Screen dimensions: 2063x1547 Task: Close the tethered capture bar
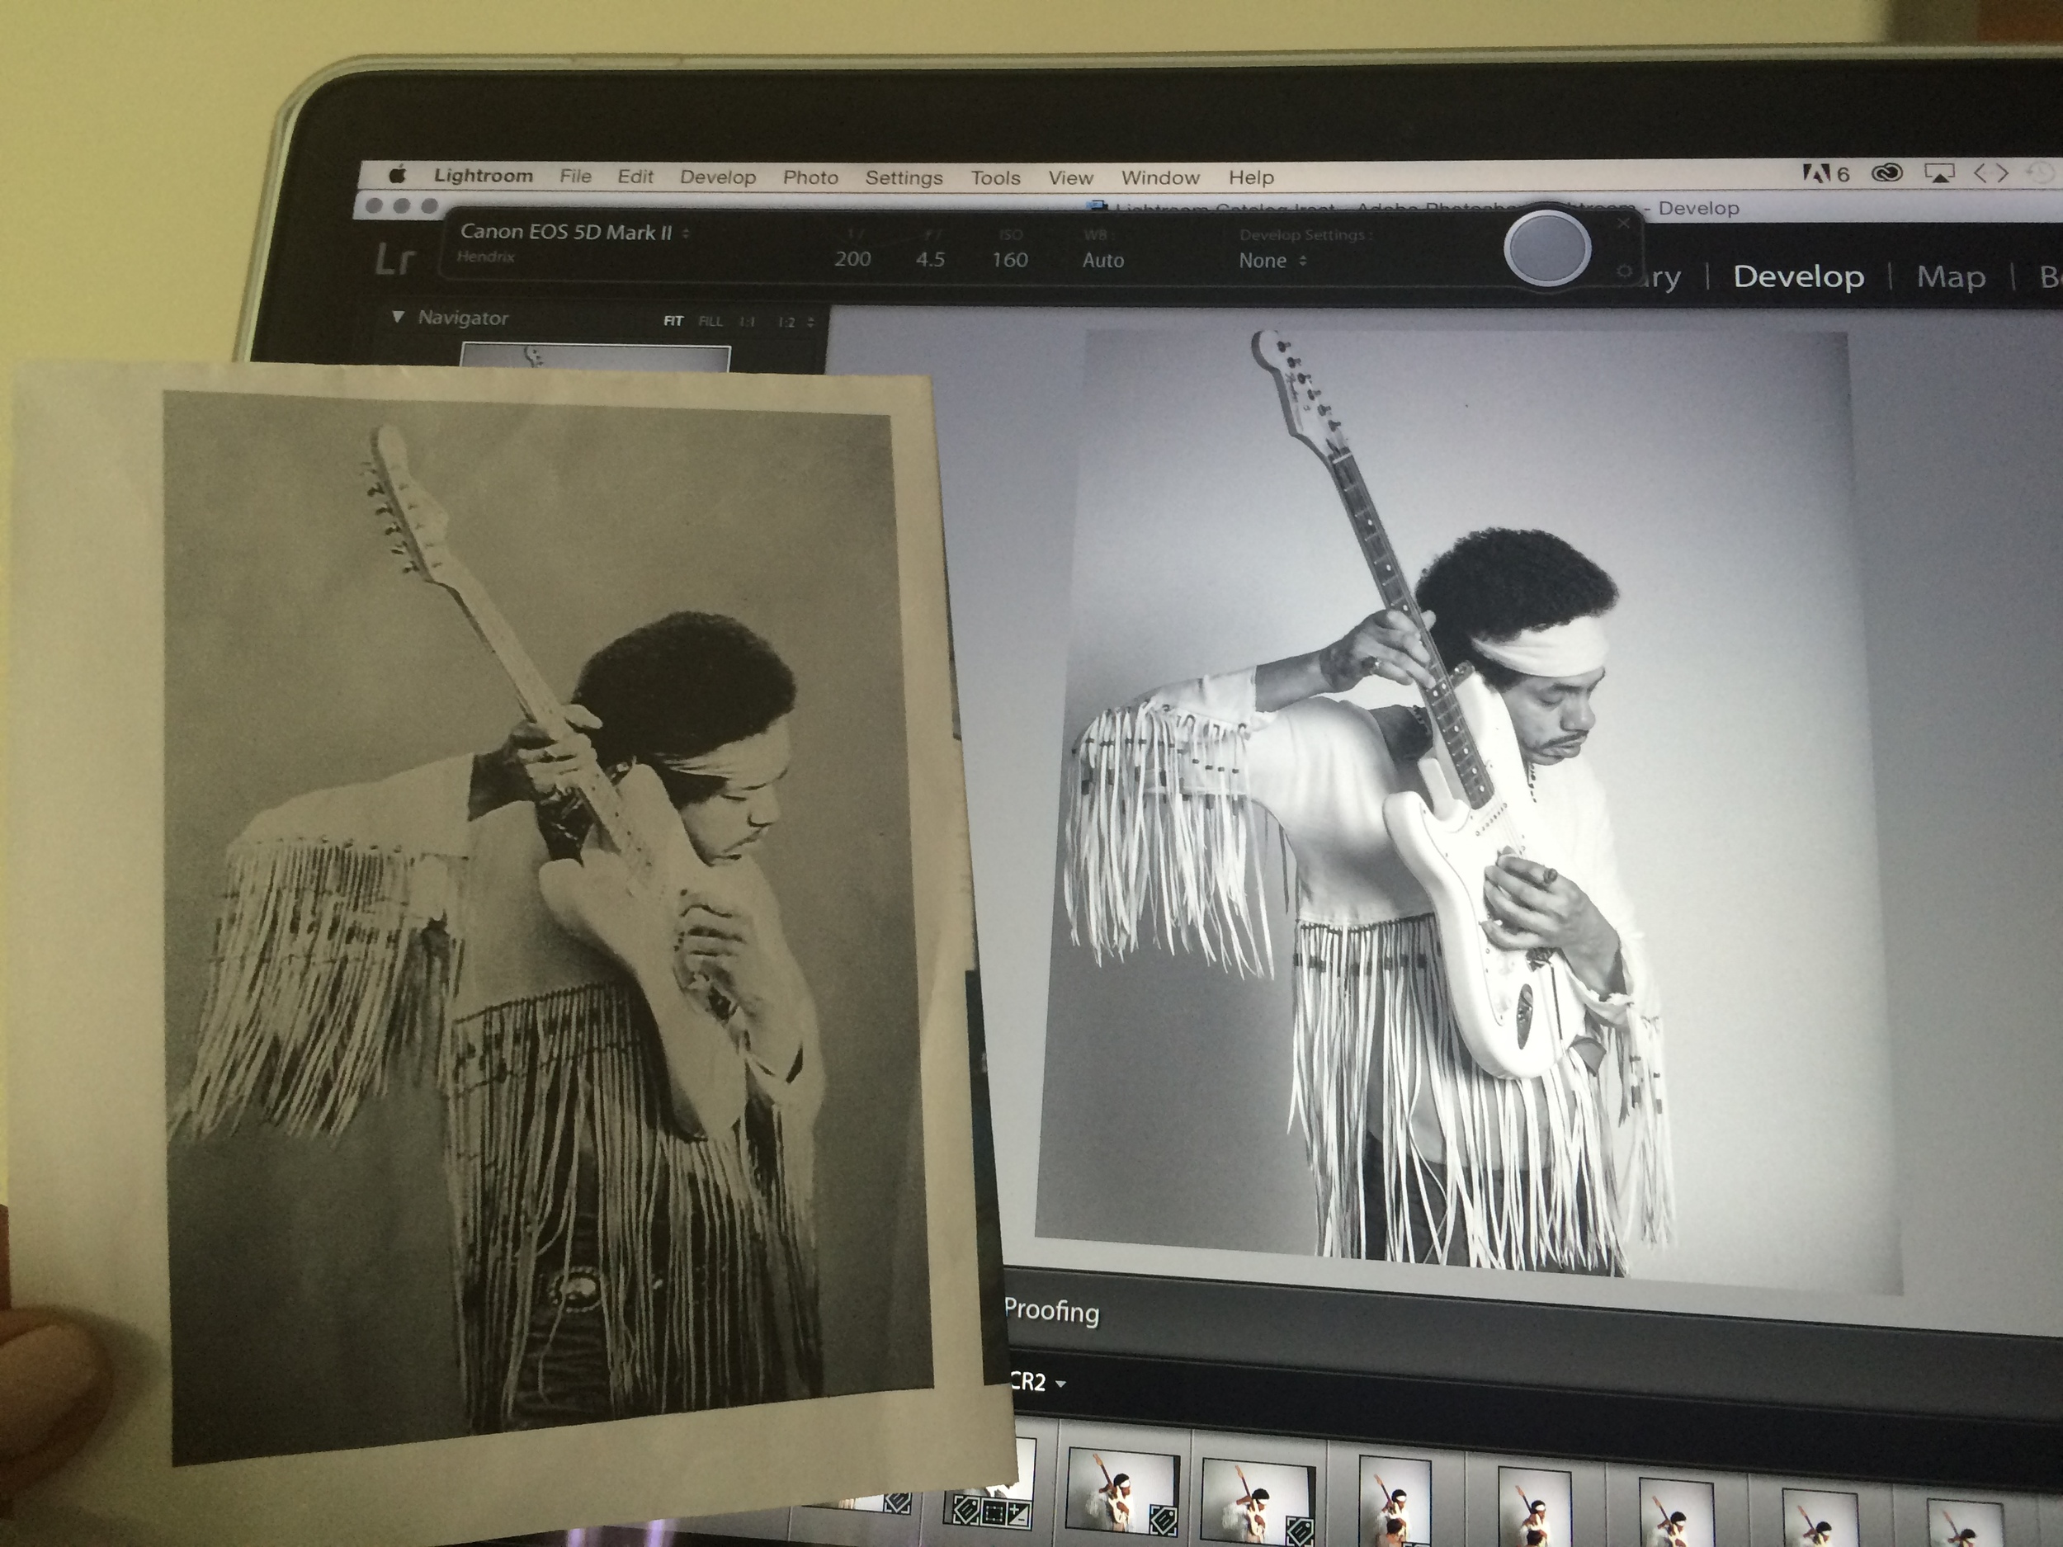[x=1624, y=224]
